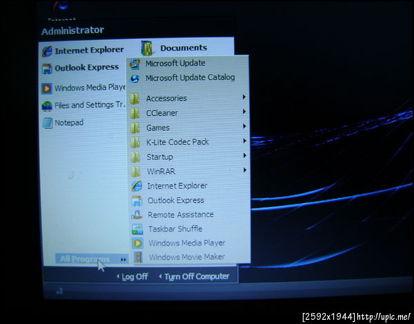The width and height of the screenshot is (414, 324).
Task: Expand the WinRAR submenu arrow
Action: point(245,170)
